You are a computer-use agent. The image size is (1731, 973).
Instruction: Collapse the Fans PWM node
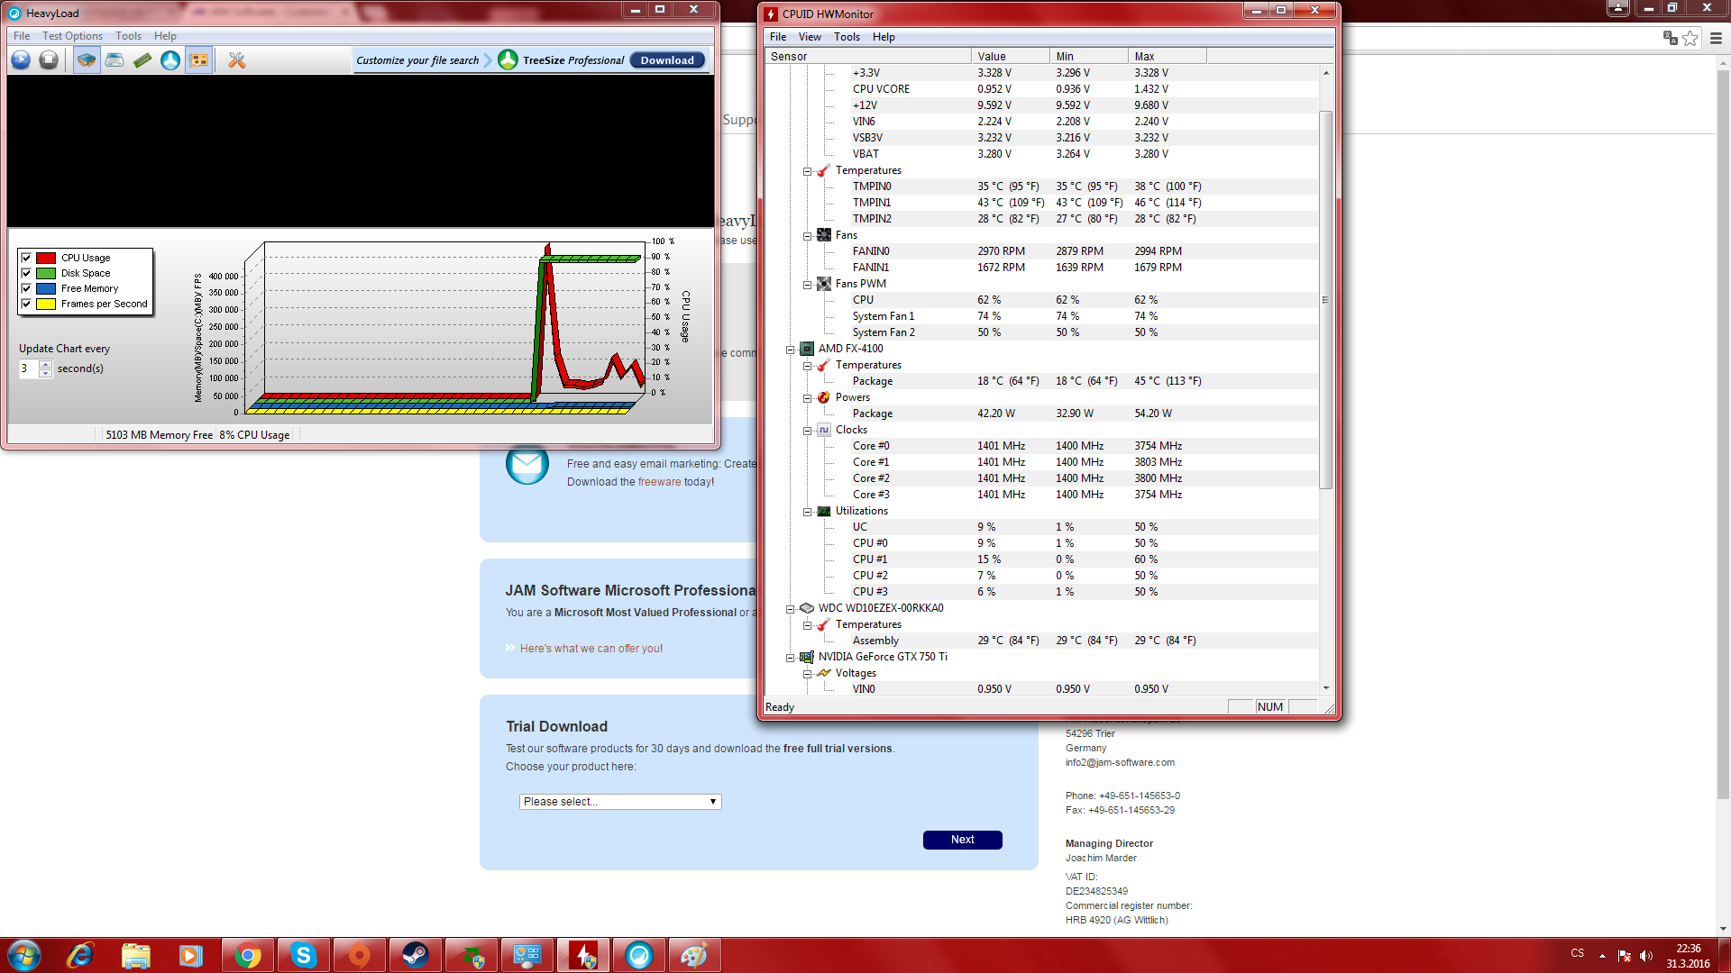808,285
